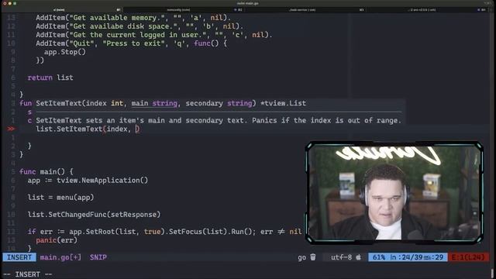
Task: Click the line list.SetChangedFunc(setResponse)
Action: (x=94, y=214)
